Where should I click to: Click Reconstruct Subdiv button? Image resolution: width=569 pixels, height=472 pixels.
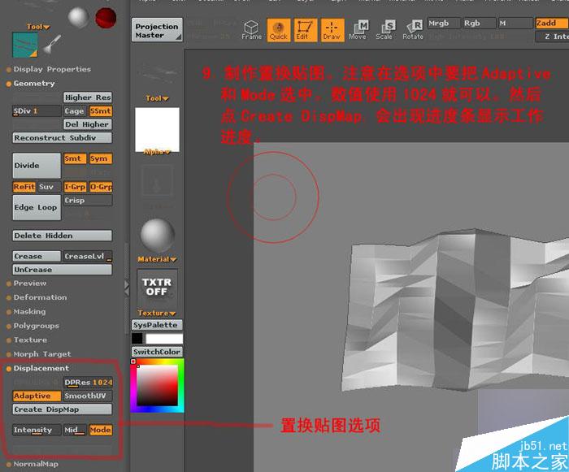63,138
